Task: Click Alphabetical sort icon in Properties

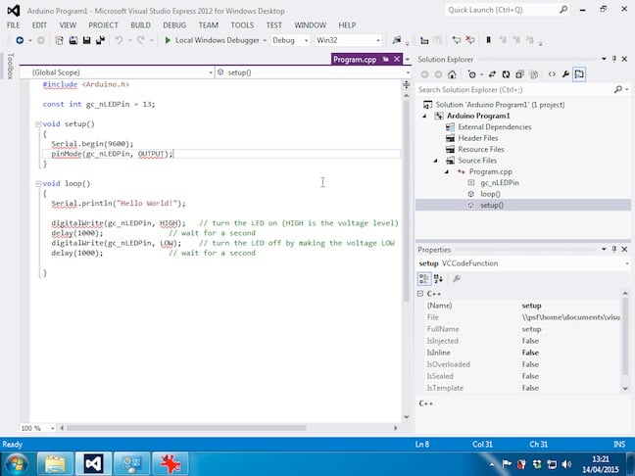Action: tap(438, 278)
